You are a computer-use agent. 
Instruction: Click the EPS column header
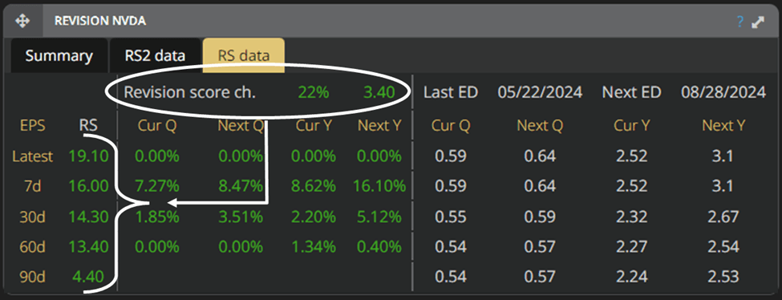tap(33, 126)
